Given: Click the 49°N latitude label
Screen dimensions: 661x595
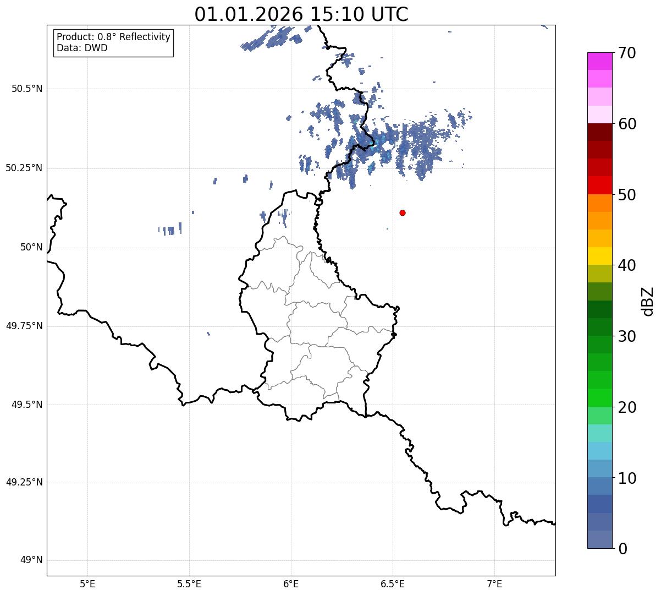Looking at the screenshot, I should [31, 560].
